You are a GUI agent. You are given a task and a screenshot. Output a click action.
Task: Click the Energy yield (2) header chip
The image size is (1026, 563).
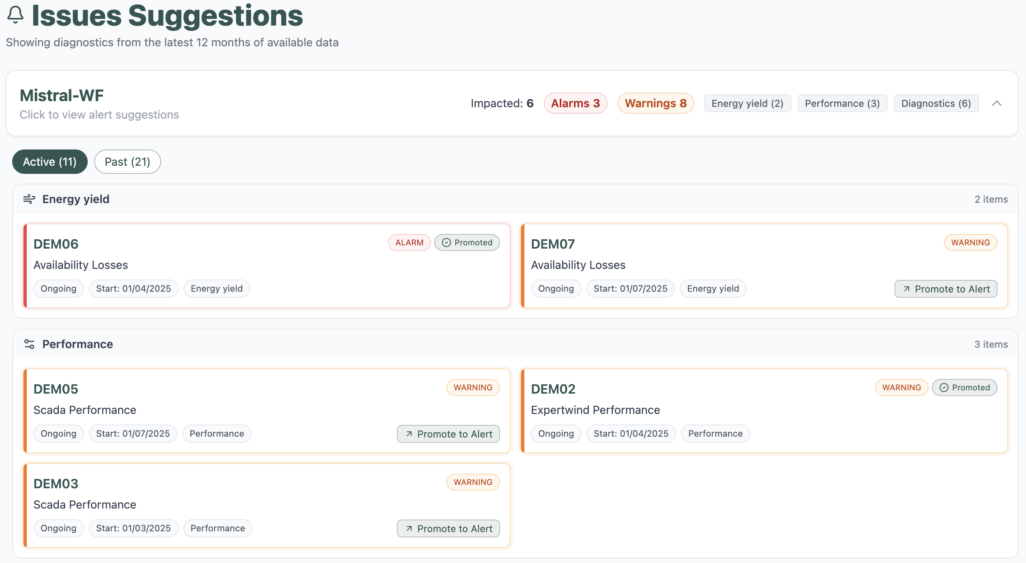(x=747, y=103)
